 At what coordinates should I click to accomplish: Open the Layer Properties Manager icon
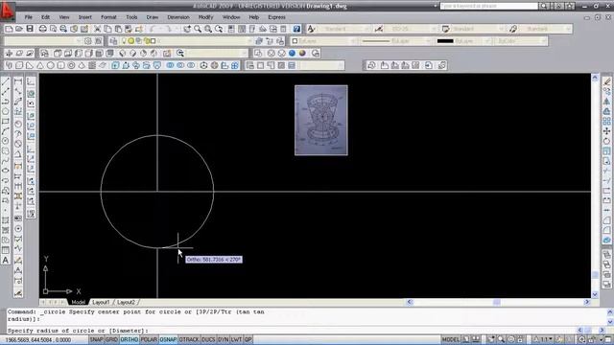[x=113, y=41]
